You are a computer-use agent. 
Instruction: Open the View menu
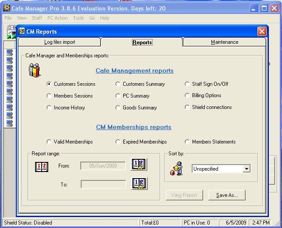coord(21,18)
